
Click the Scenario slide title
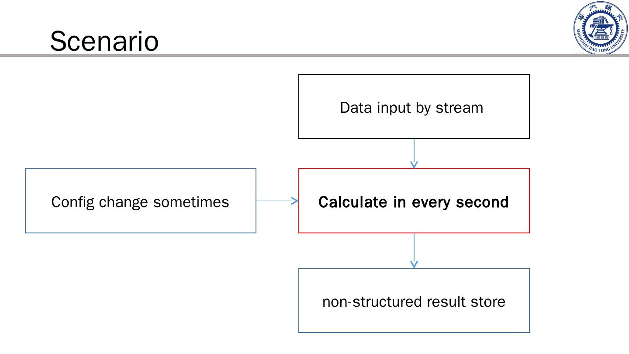[104, 41]
